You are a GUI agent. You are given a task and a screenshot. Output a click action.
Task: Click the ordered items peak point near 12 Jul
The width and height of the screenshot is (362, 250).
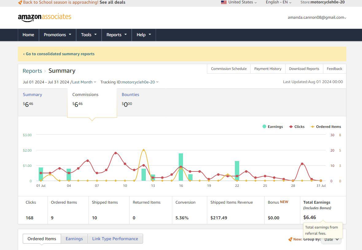pyautogui.click(x=144, y=150)
